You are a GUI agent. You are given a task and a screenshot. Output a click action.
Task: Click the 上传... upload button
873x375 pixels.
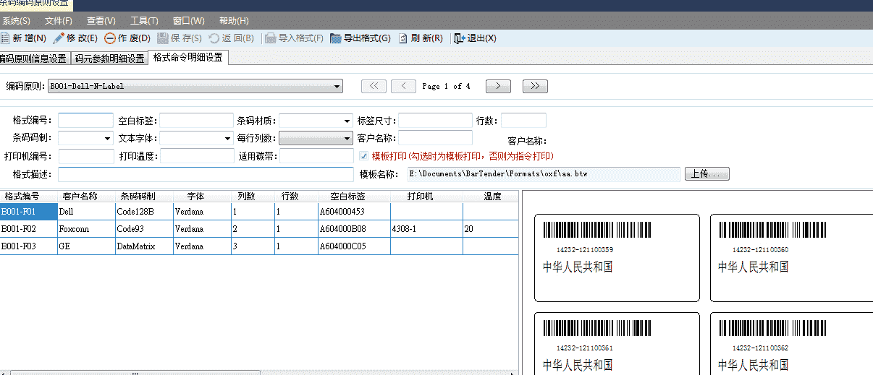point(707,174)
